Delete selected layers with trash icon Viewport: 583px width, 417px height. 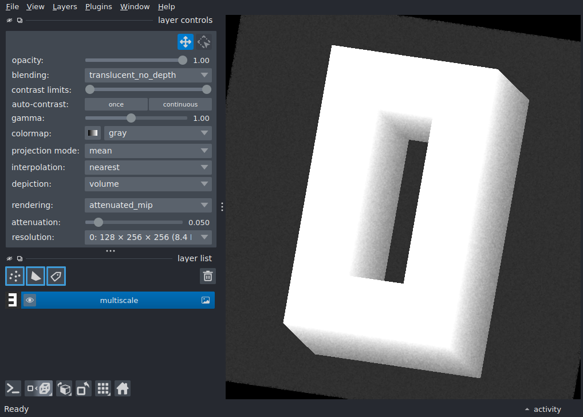208,276
